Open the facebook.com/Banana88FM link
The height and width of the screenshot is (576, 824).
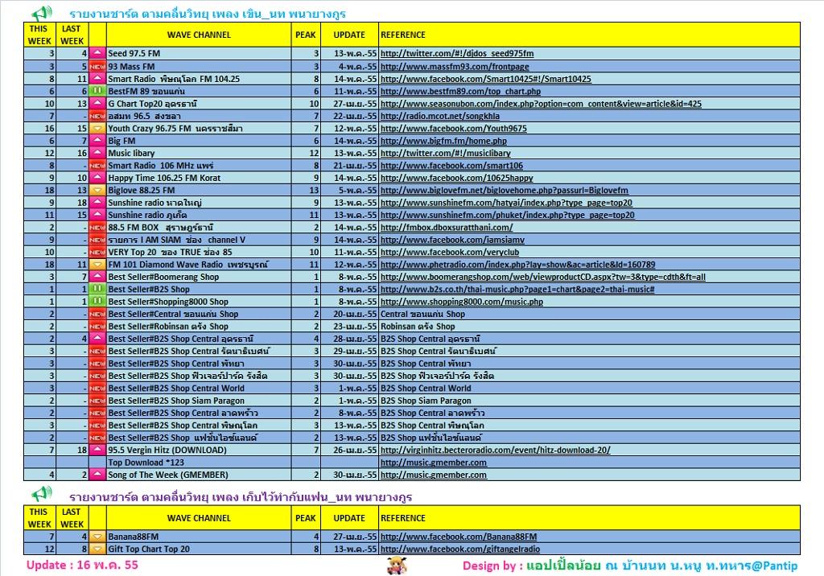[459, 537]
